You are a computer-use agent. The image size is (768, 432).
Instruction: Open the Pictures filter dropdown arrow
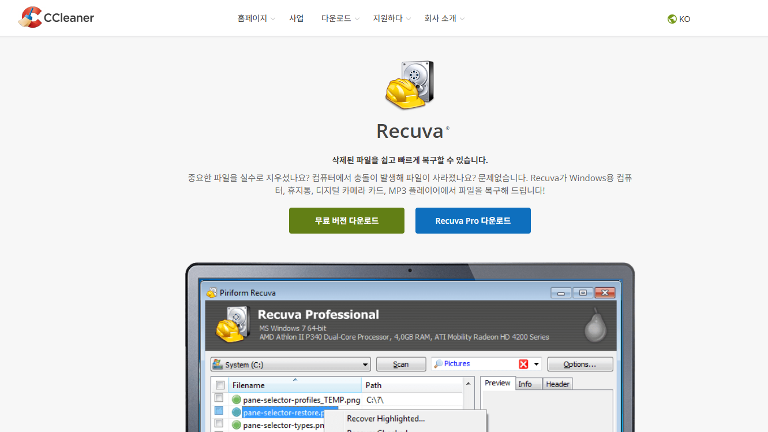[x=536, y=364]
